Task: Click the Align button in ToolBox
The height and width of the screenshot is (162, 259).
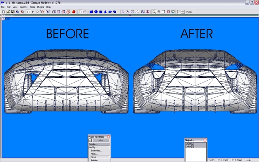Action: (x=94, y=154)
